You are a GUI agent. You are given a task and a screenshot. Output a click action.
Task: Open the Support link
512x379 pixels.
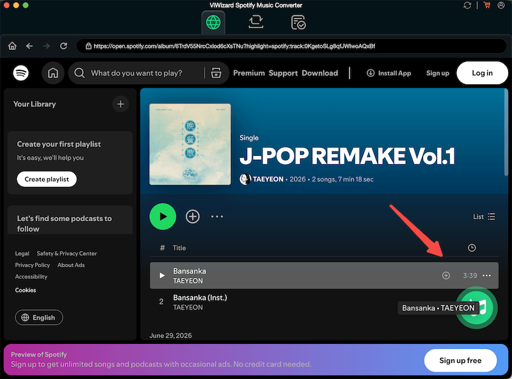[283, 73]
